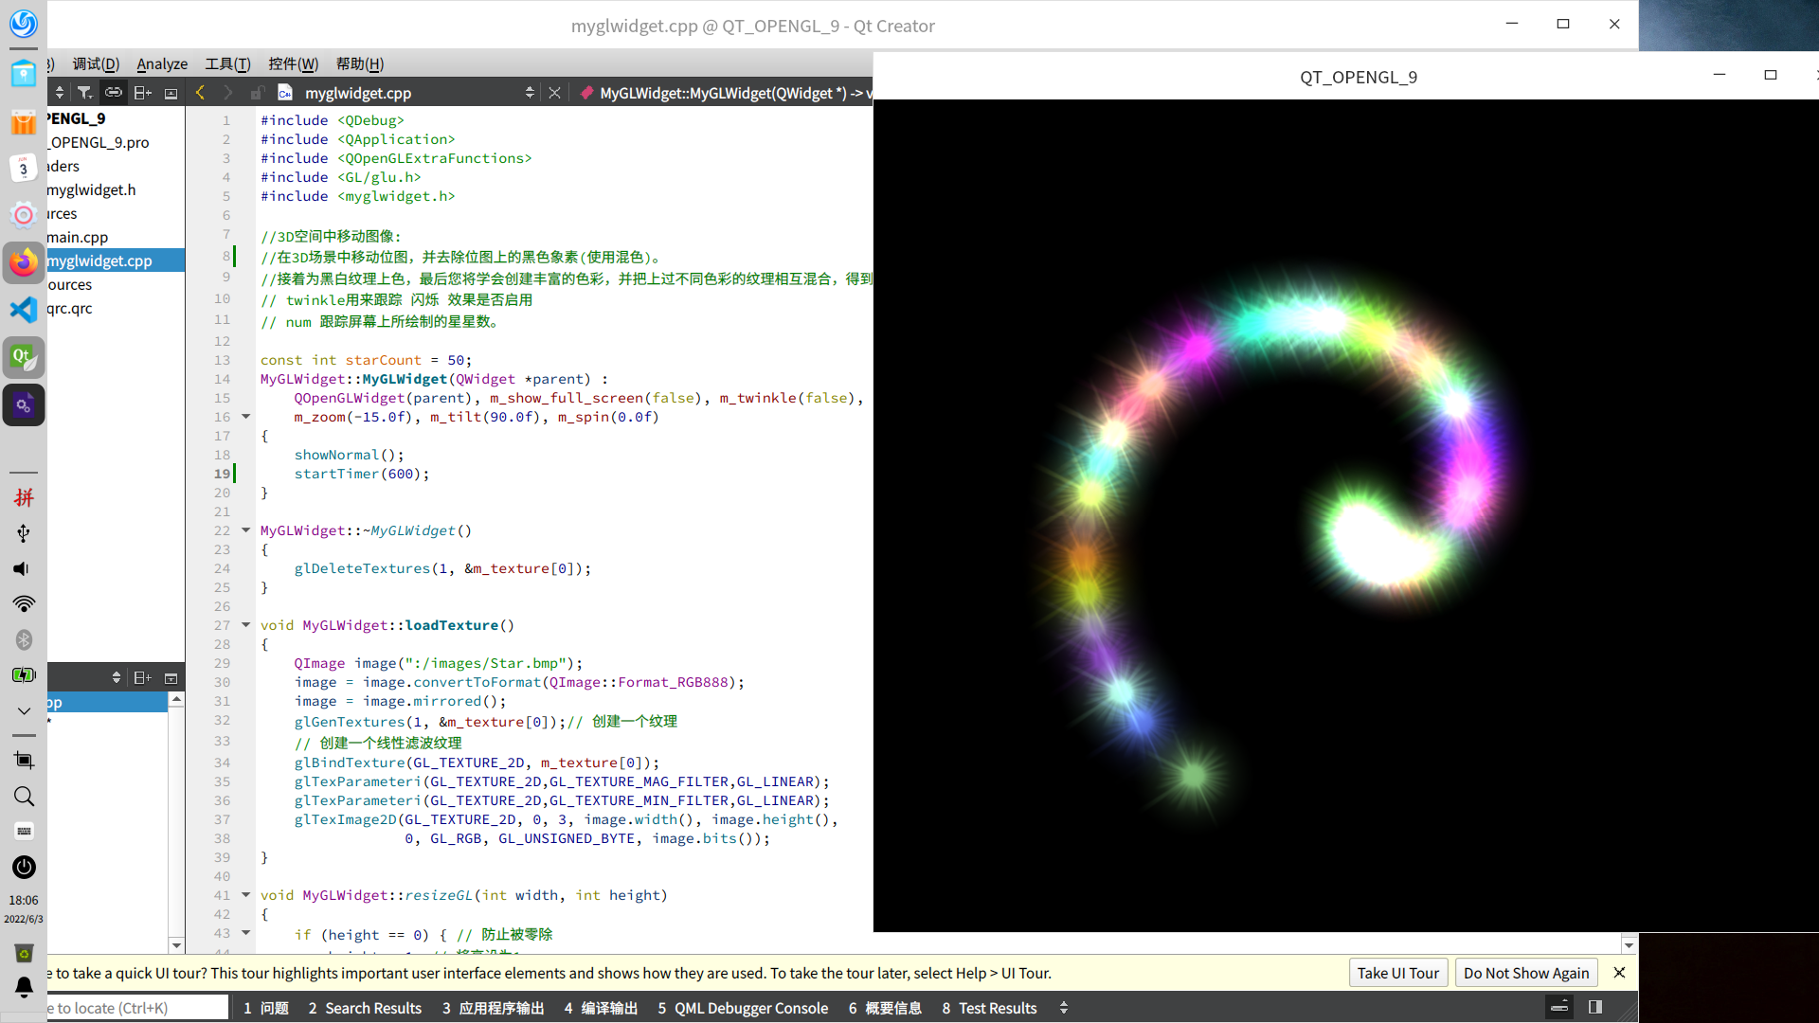Click Do Not Show Again button
Viewport: 1819px width, 1023px height.
pos(1525,973)
